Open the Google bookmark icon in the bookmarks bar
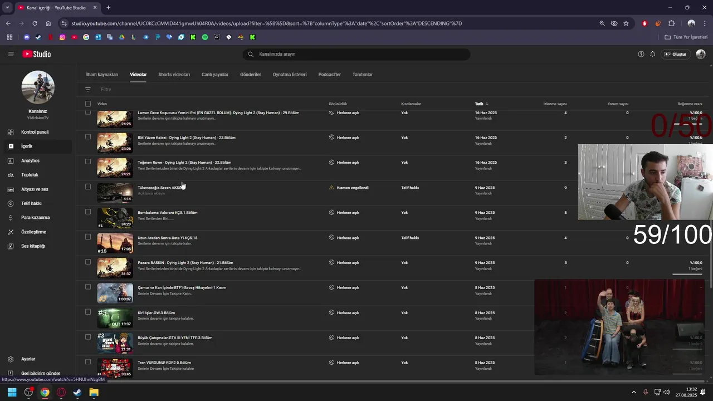Viewport: 713px width, 401px height. 86,37
